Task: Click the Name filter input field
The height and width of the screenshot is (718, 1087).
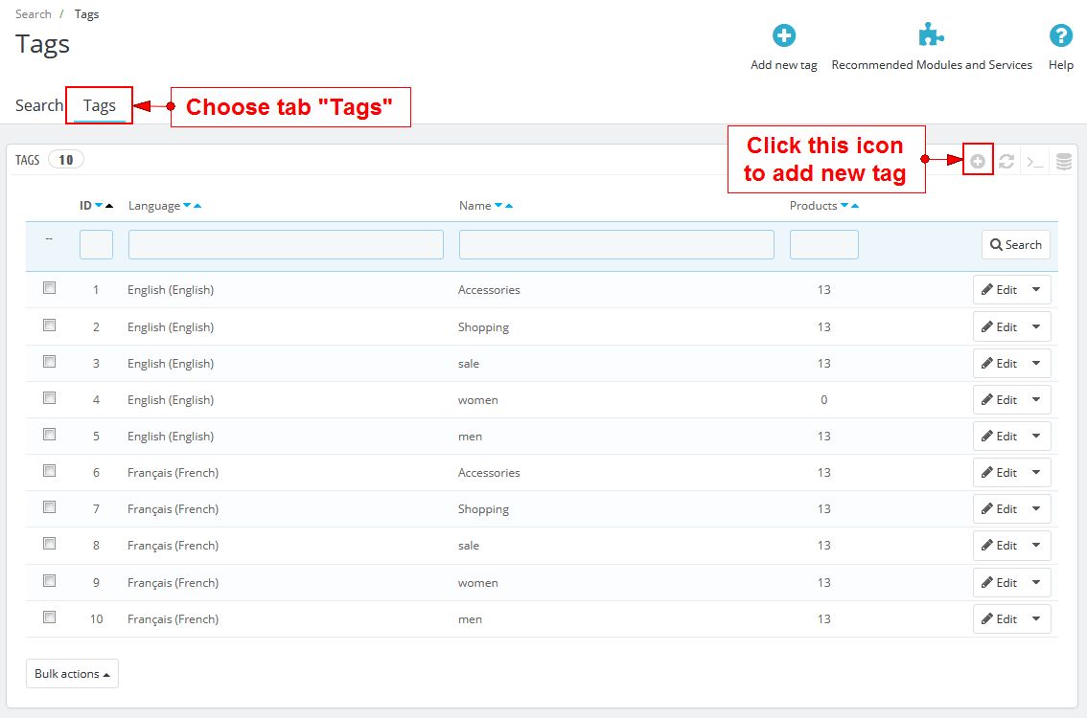Action: pyautogui.click(x=616, y=245)
